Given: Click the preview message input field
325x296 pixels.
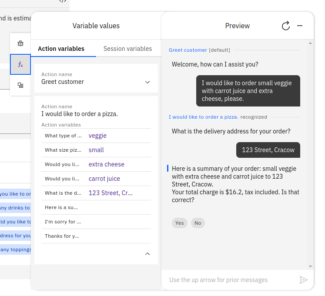Looking at the screenshot, I should pos(231,280).
